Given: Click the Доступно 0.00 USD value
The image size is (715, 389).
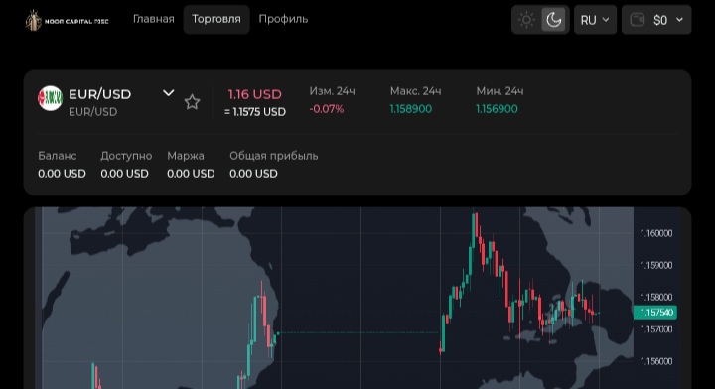Looking at the screenshot, I should pos(124,174).
